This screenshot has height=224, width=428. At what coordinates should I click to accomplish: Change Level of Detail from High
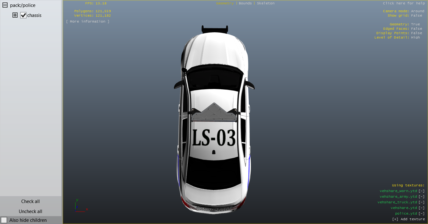pyautogui.click(x=415, y=38)
